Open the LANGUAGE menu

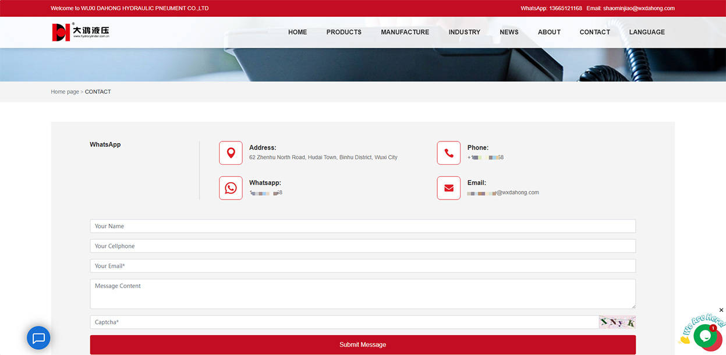(646, 32)
